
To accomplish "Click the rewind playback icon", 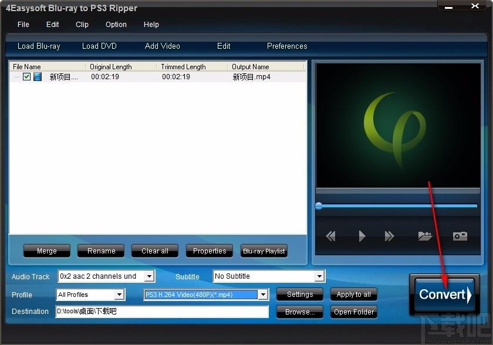I will 331,236.
